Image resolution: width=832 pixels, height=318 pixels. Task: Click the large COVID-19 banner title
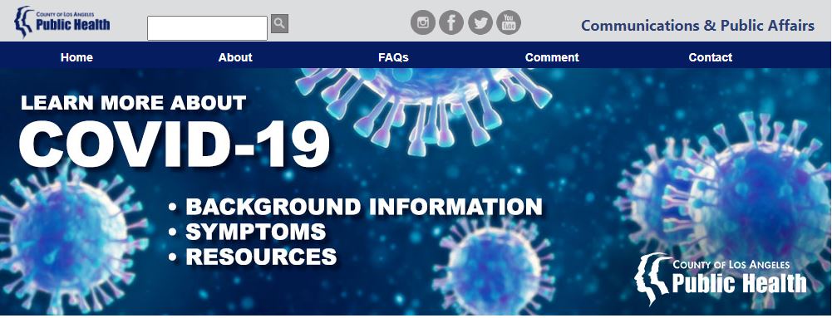coord(175,144)
